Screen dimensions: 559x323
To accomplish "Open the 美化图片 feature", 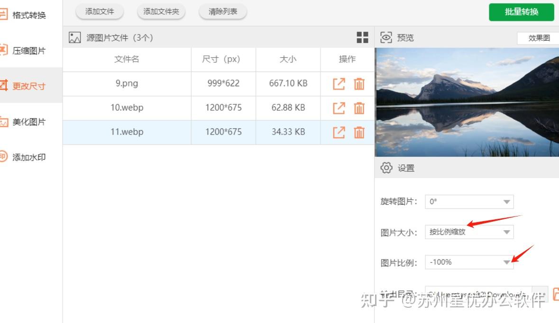I will (x=28, y=121).
